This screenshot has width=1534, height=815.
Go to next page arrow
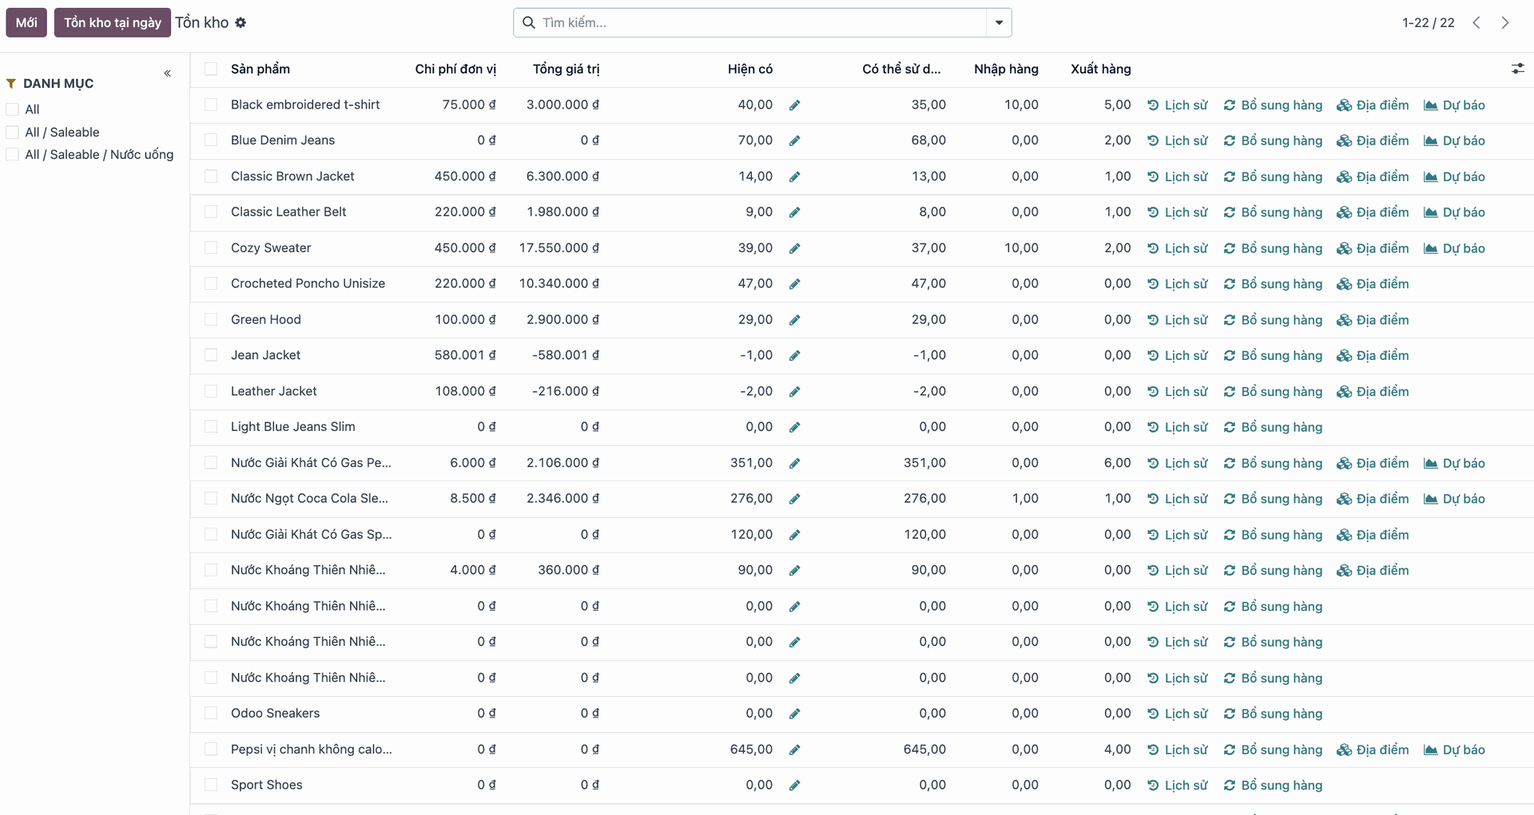(1505, 23)
